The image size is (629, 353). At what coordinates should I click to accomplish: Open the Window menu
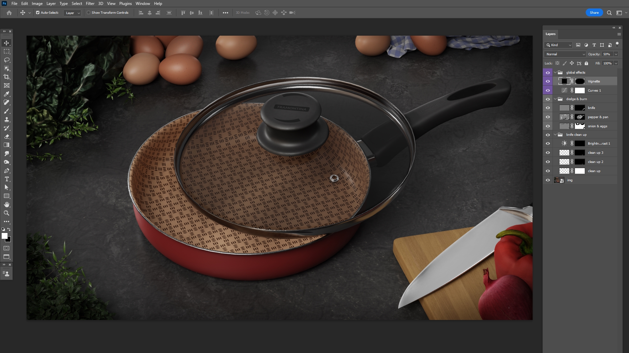(x=143, y=4)
